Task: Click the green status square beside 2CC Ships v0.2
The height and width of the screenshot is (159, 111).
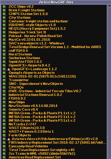Action: [4, 7]
